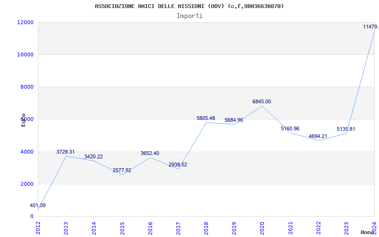Select data label 2938.52
This screenshot has height=237, width=379.
[178, 164]
